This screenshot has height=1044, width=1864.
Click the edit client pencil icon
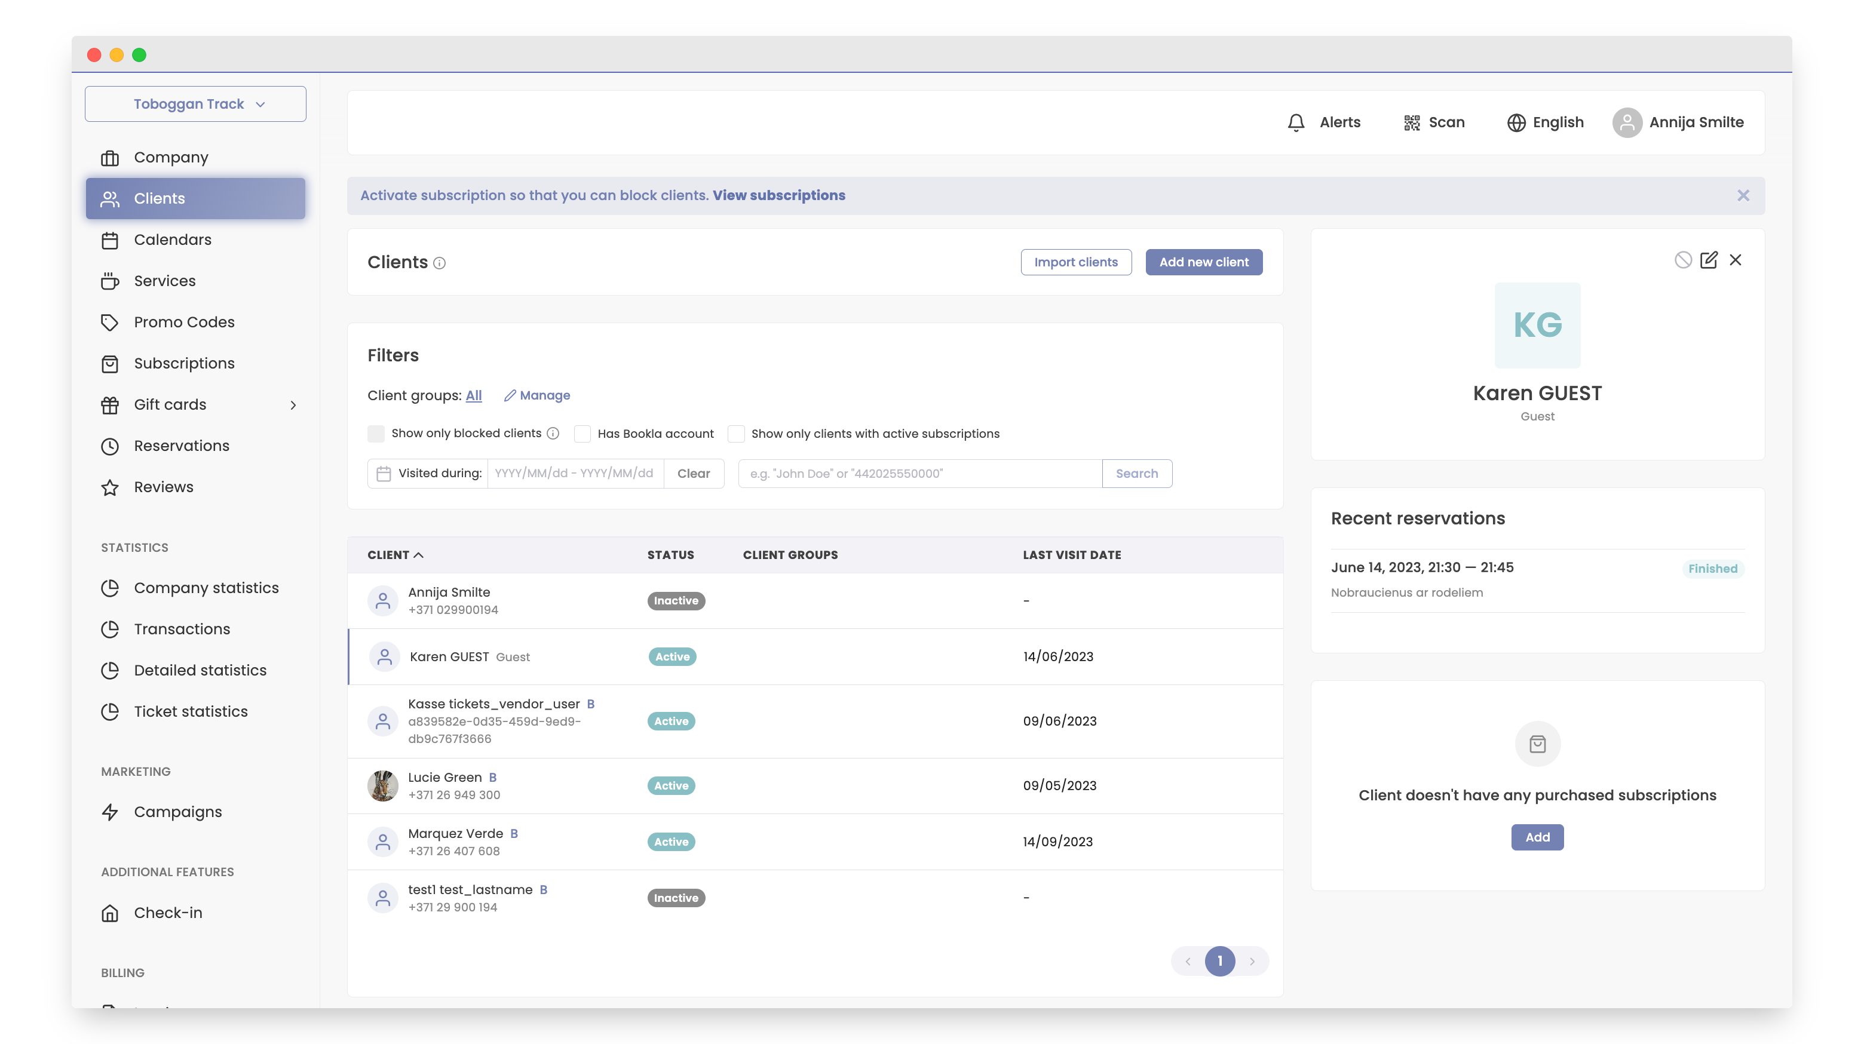[1709, 260]
